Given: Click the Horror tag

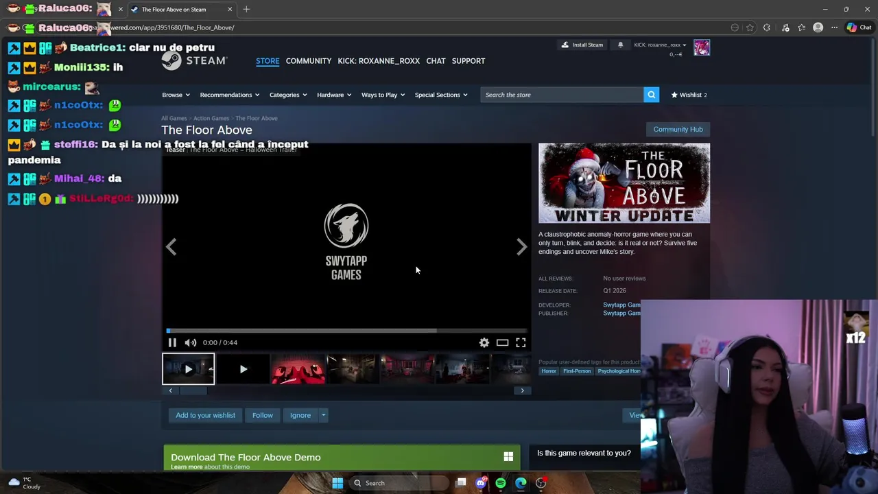Looking at the screenshot, I should 549,371.
